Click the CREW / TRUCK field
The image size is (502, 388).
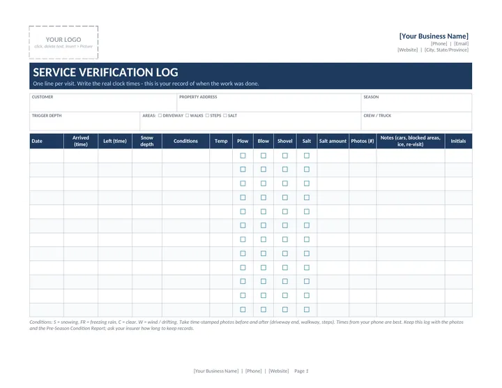pos(416,121)
